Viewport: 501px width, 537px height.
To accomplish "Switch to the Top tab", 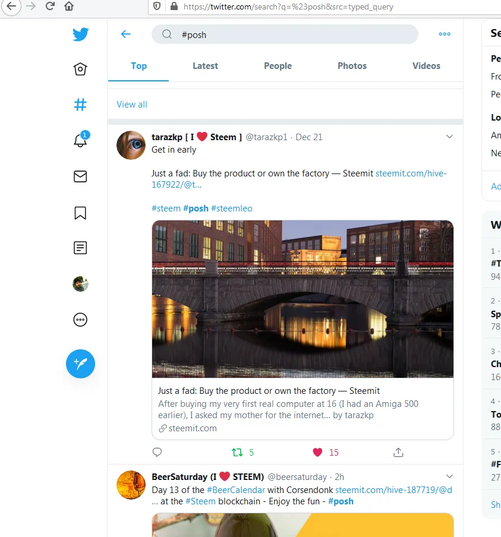I will 138,66.
